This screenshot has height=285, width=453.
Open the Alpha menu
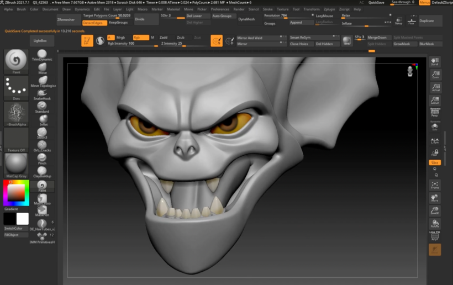pos(8,9)
